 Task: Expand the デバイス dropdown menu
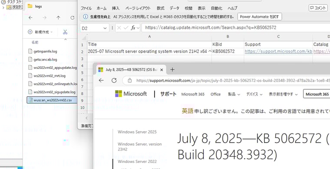[x=254, y=94]
